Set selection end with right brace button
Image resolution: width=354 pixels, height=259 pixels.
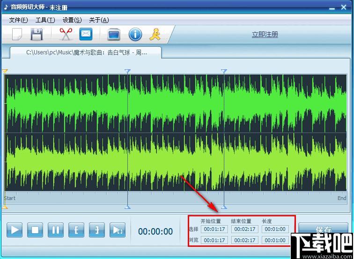click(97, 230)
